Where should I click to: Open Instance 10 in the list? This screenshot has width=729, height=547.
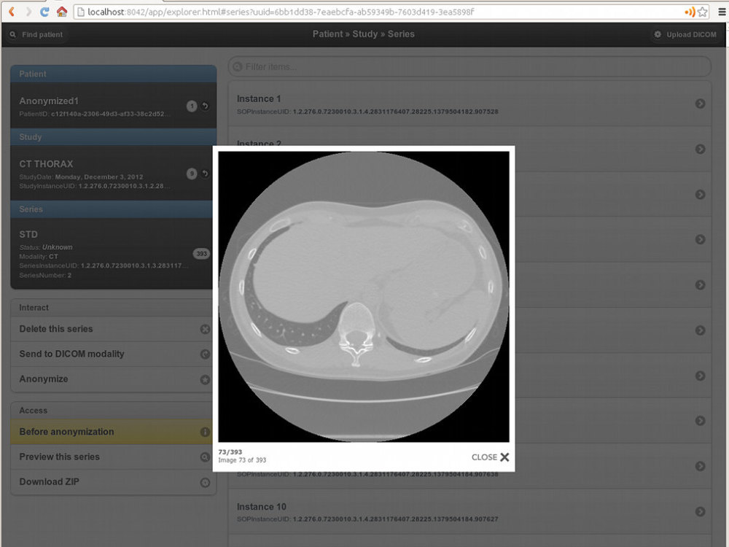(x=469, y=512)
